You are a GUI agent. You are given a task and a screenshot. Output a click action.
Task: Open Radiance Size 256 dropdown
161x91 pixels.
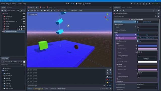pos(147,87)
